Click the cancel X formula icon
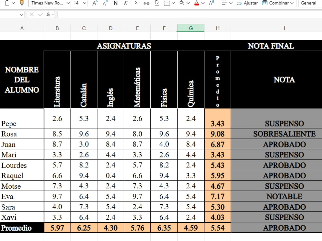 click(x=32, y=14)
